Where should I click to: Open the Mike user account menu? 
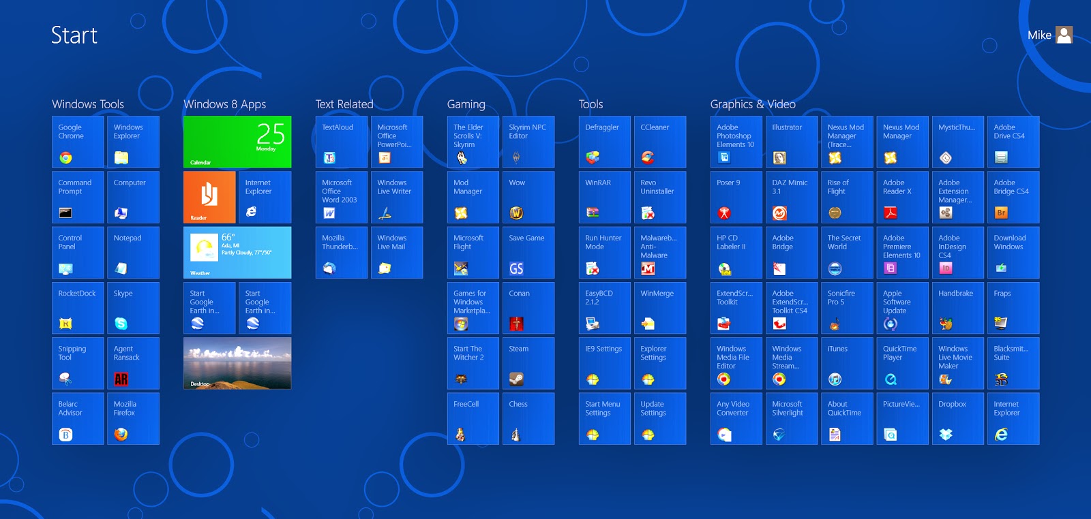[x=1050, y=35]
